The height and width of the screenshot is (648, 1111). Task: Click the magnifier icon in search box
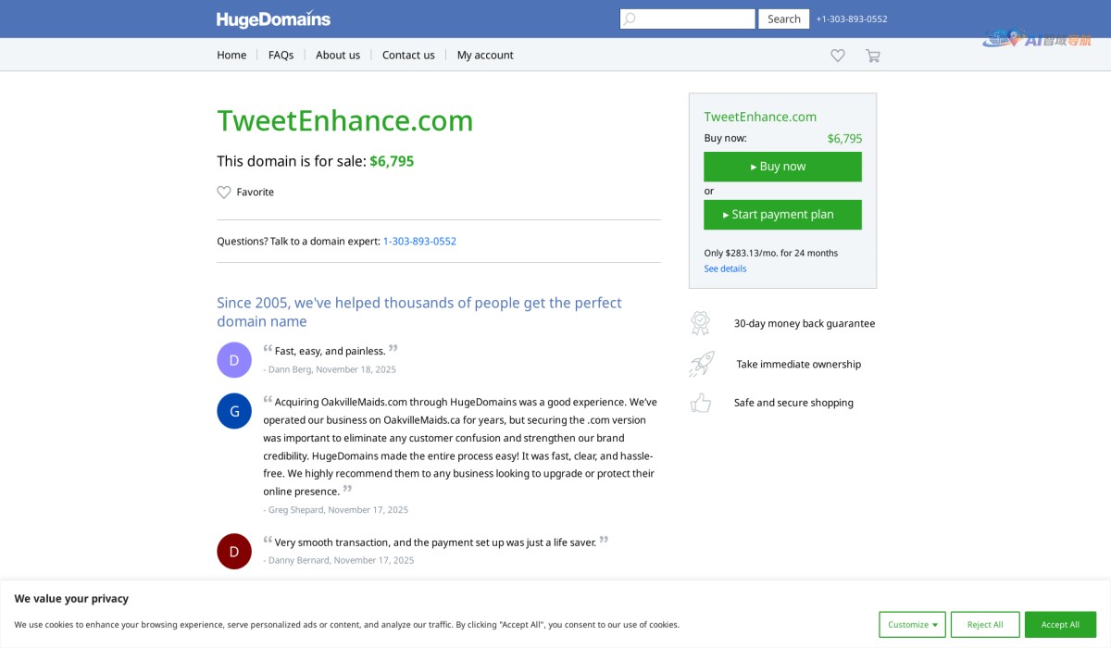click(630, 19)
